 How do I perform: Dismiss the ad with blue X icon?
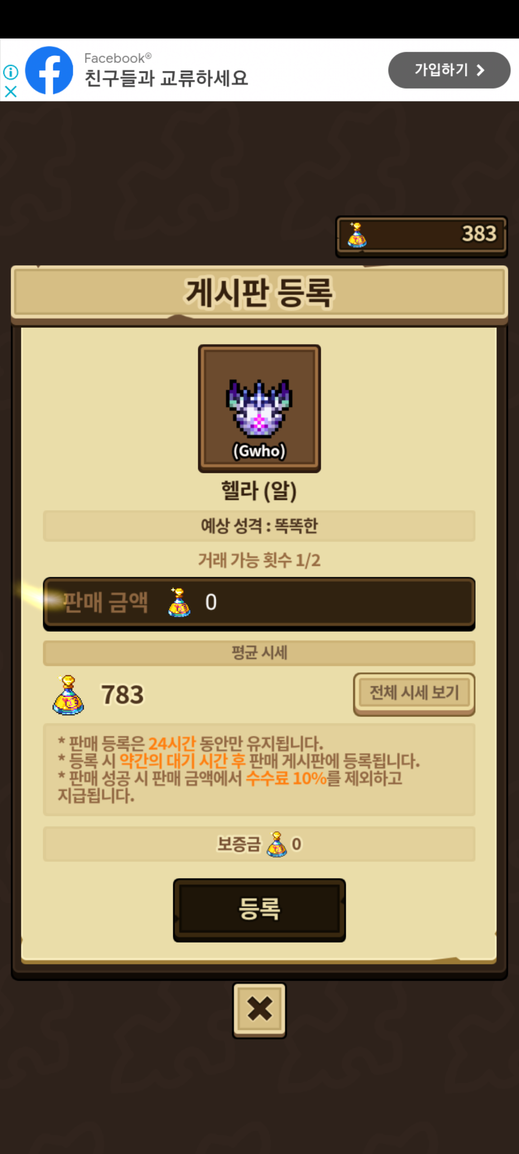click(x=11, y=91)
